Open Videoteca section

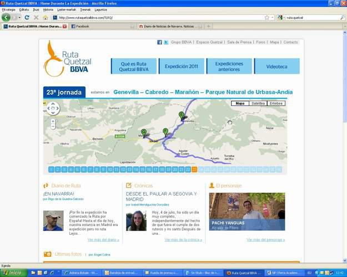point(277,66)
